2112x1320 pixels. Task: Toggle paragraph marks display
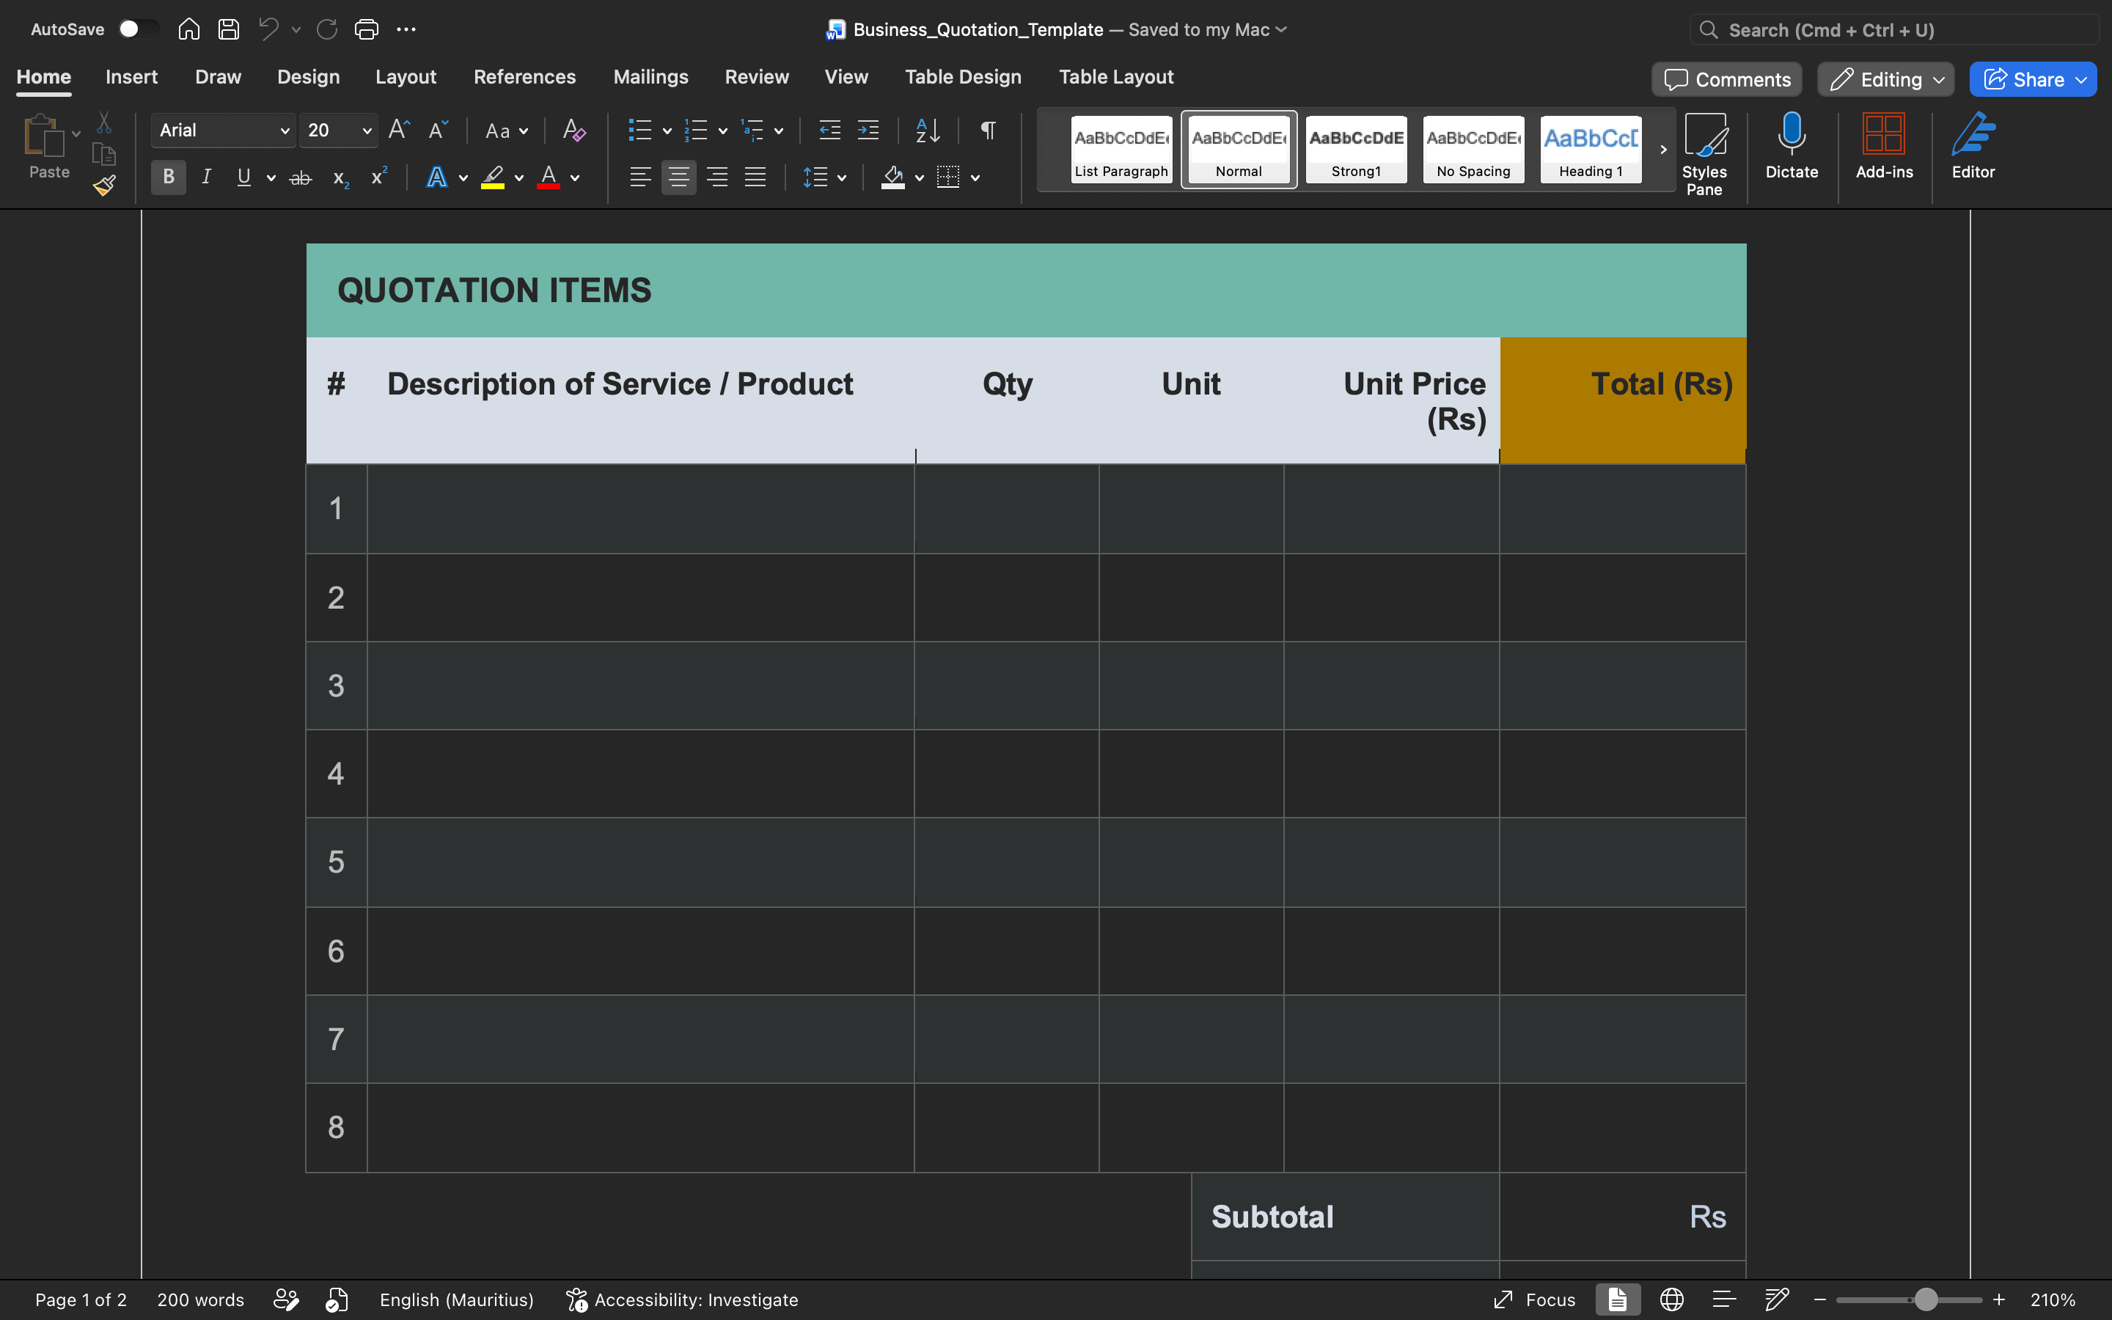(987, 130)
